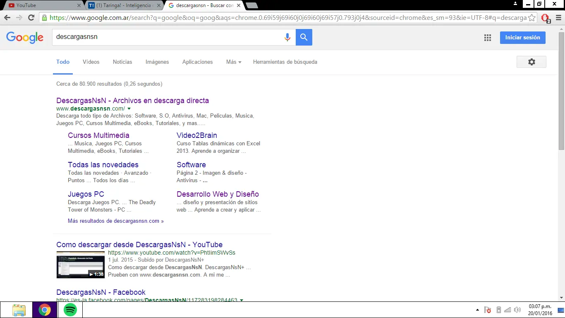Screen dimensions: 565x318
Task: Click the Chrome profile person icon
Action: point(515,4)
